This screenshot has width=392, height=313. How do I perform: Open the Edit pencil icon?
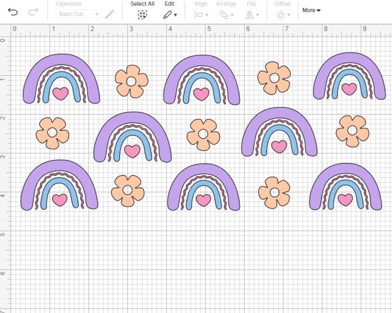coord(167,15)
